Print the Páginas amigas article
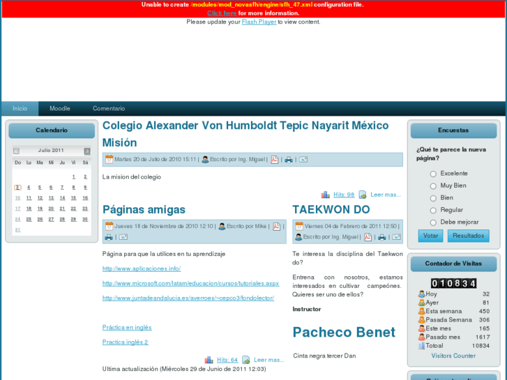507x380 pixels. point(109,237)
